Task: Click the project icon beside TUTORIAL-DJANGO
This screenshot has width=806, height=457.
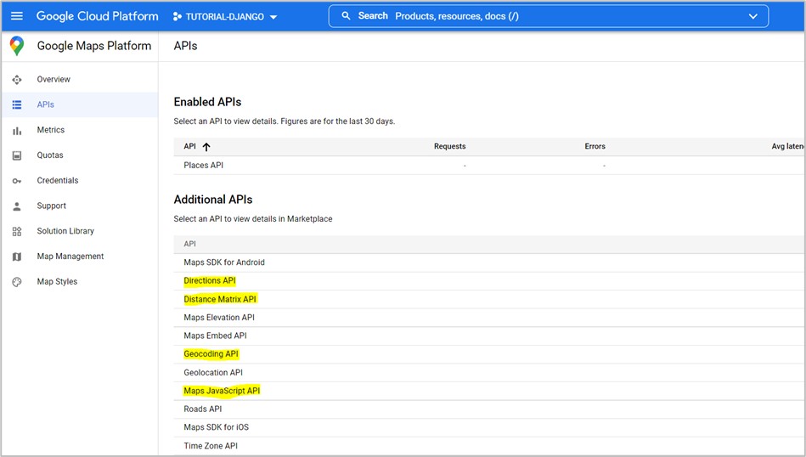Action: coord(178,16)
